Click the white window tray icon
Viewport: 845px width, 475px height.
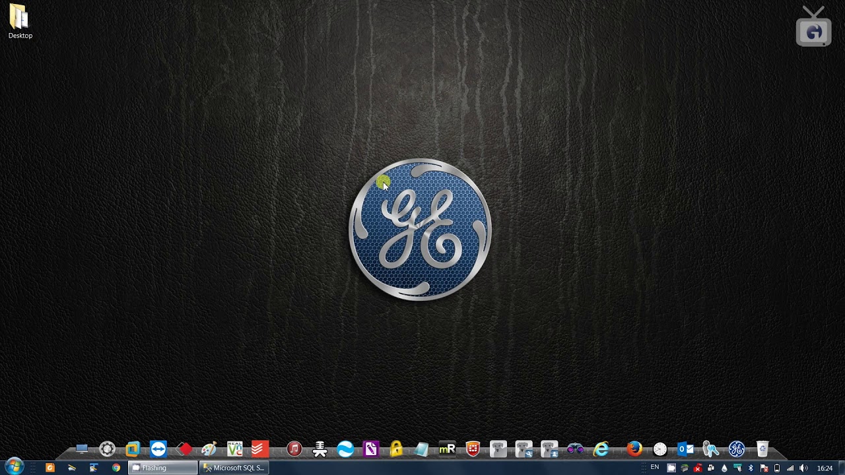tap(671, 468)
